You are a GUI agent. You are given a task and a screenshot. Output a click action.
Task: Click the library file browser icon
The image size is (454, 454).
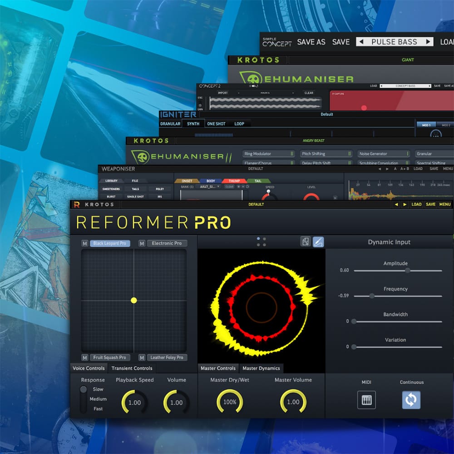click(306, 242)
